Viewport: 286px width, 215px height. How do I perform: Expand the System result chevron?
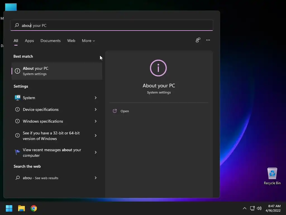pos(96,98)
